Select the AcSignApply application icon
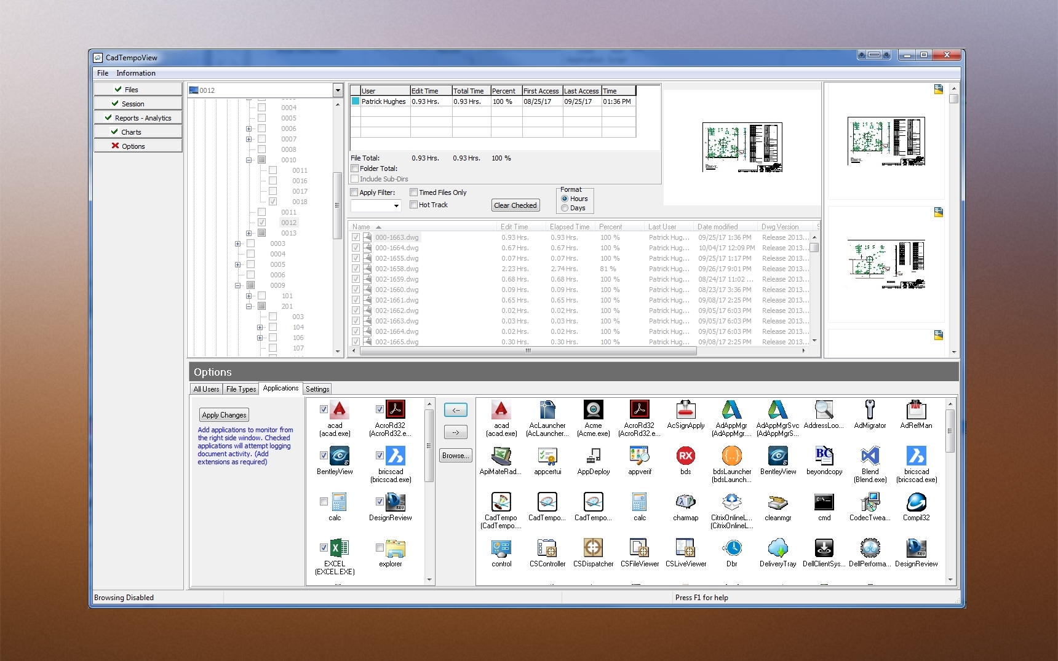1058x661 pixels. point(685,410)
